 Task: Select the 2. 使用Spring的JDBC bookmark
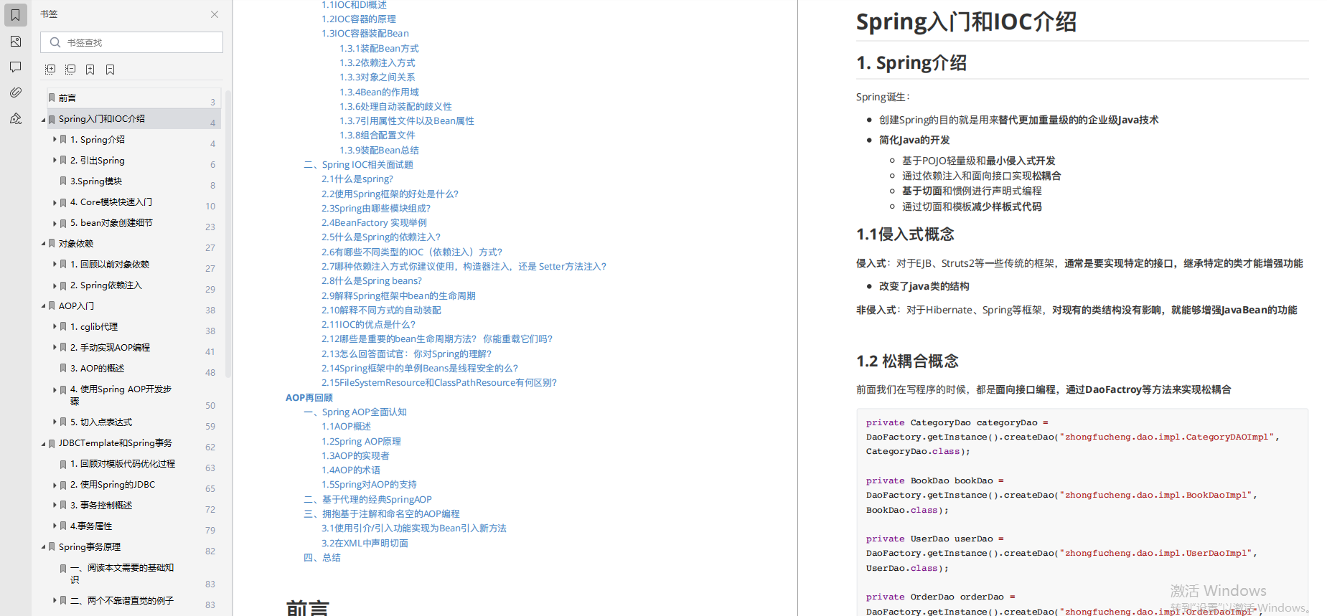[x=113, y=485]
